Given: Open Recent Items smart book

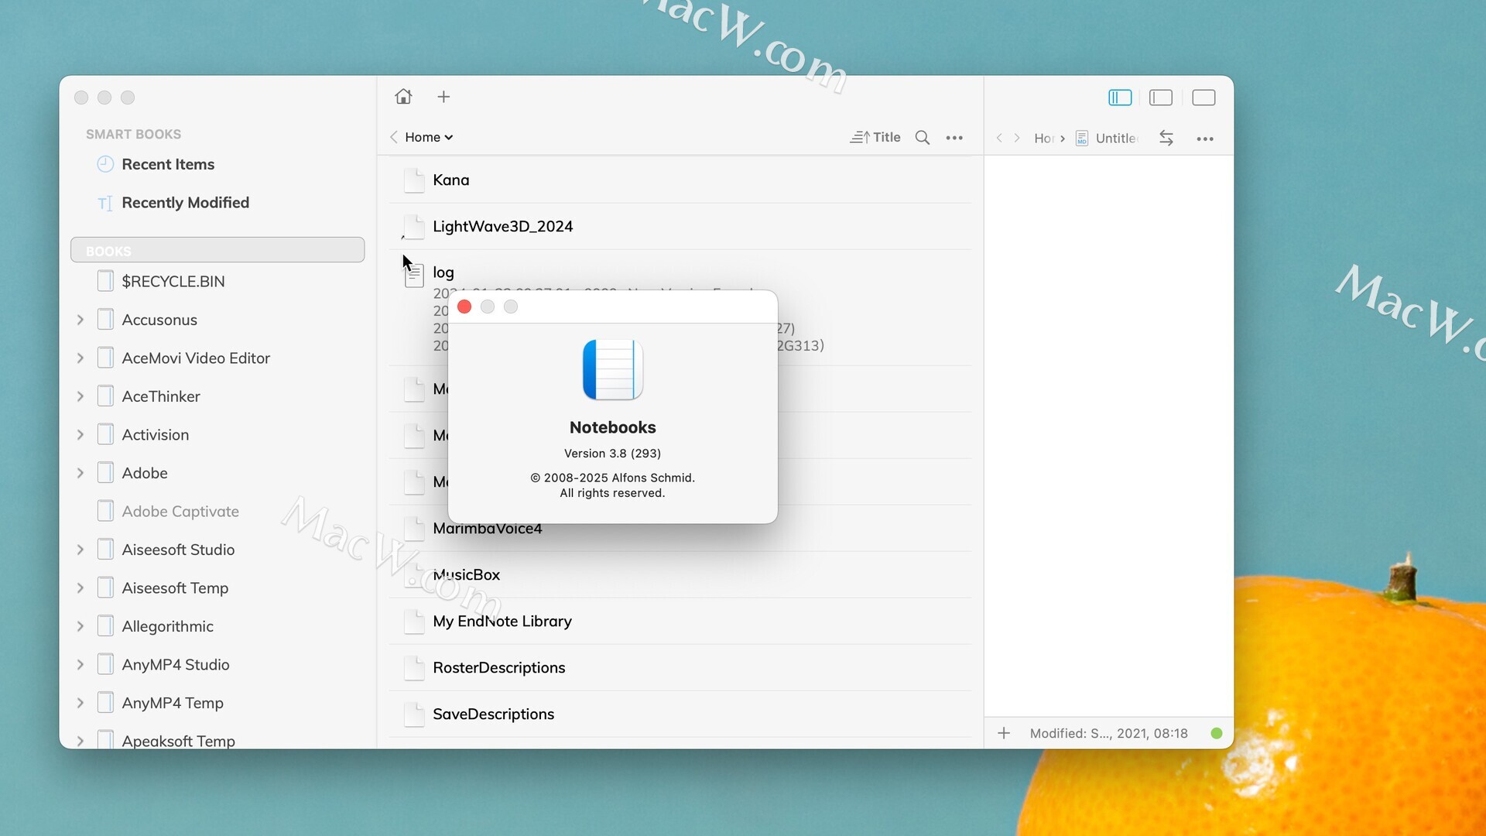Looking at the screenshot, I should [x=168, y=164].
